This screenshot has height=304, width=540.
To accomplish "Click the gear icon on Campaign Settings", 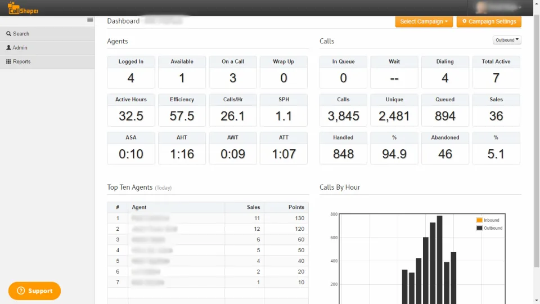I will pos(464,21).
